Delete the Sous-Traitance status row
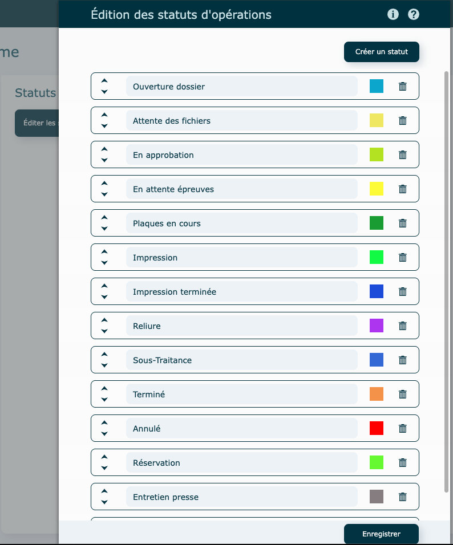 pyautogui.click(x=403, y=360)
